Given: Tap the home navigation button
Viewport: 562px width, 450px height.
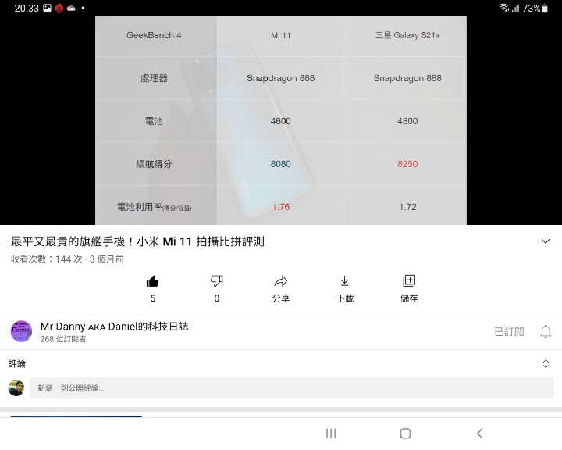Looking at the screenshot, I should point(405,434).
